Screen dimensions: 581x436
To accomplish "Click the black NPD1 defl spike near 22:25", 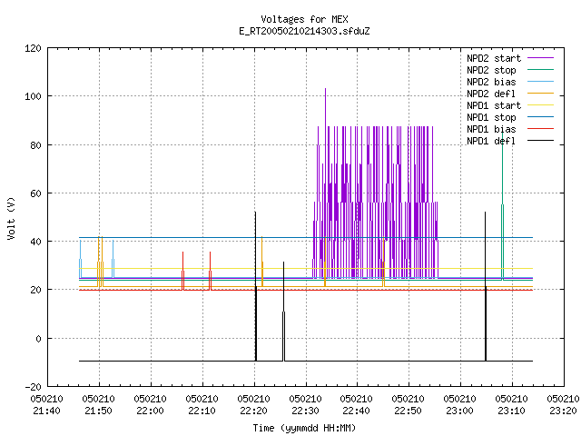I will click(x=283, y=312).
